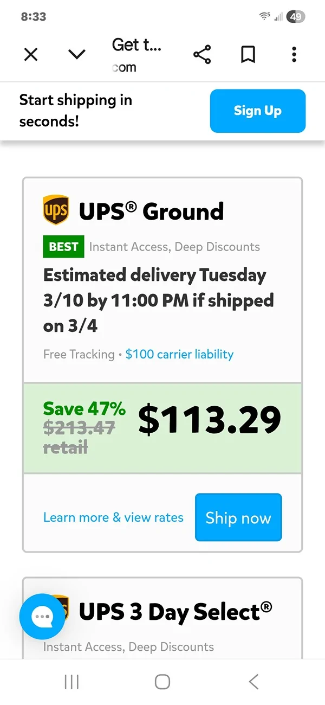325x705 pixels.
Task: Click the page title in top bar
Action: pos(136,46)
